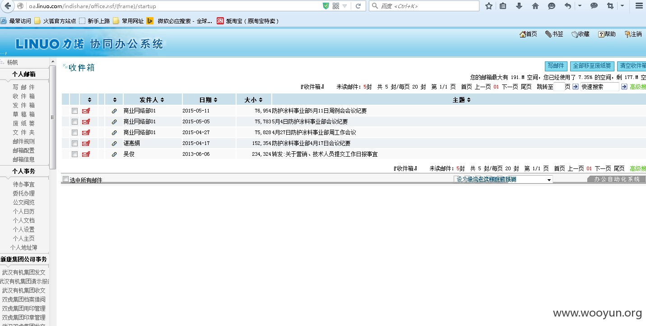The height and width of the screenshot is (326, 646).
Task: Click the attachment paperclip on the 2015-05-11 mail
Action: tap(114, 111)
